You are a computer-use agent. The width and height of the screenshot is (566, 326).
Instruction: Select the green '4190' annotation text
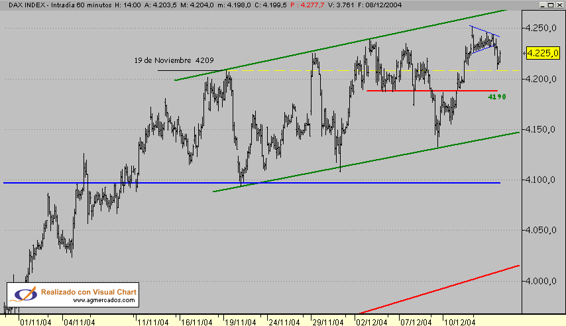tap(496, 97)
